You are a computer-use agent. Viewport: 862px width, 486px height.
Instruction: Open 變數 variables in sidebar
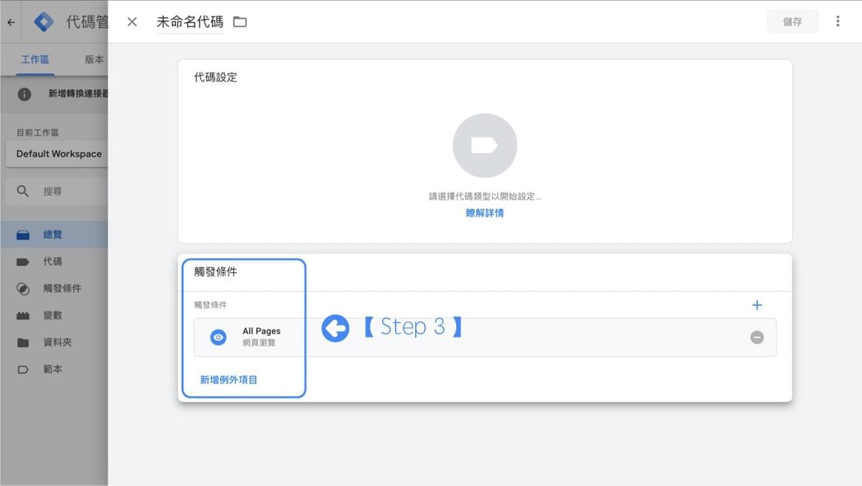click(54, 315)
